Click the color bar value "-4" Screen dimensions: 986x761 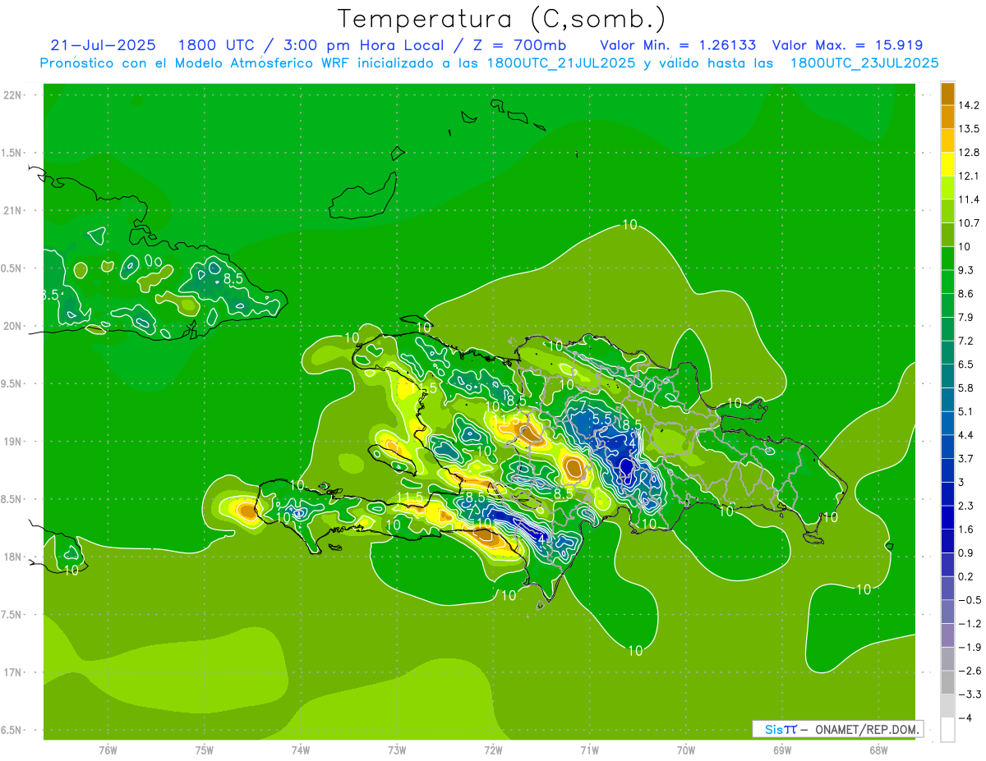[964, 718]
